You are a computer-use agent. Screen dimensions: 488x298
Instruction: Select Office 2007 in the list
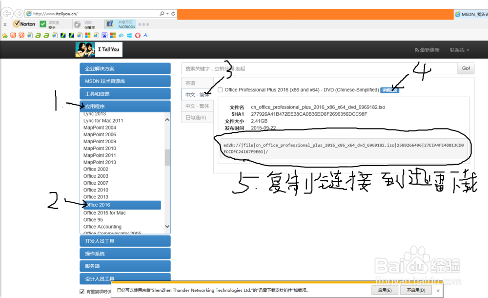96,183
